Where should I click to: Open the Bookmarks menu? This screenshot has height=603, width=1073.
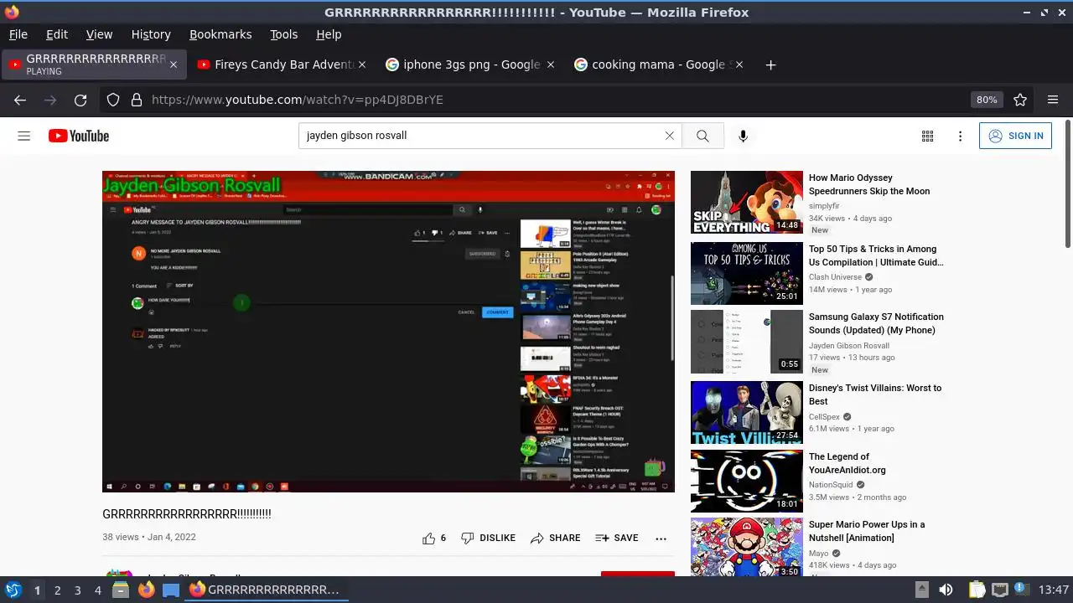(220, 34)
